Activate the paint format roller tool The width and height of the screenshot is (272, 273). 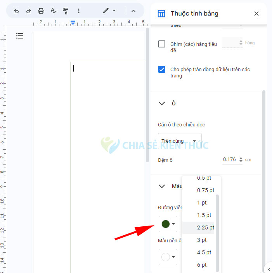click(x=66, y=11)
